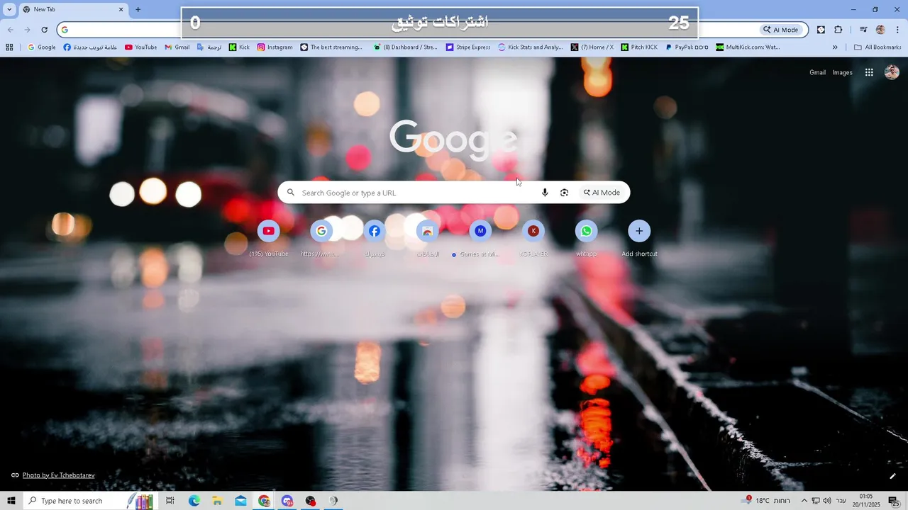Open the All Bookmarks folder

tap(877, 47)
